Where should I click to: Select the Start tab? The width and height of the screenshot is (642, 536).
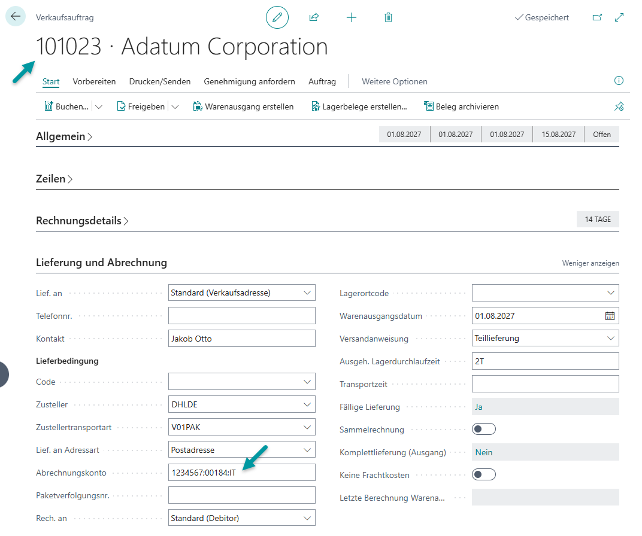pyautogui.click(x=51, y=81)
